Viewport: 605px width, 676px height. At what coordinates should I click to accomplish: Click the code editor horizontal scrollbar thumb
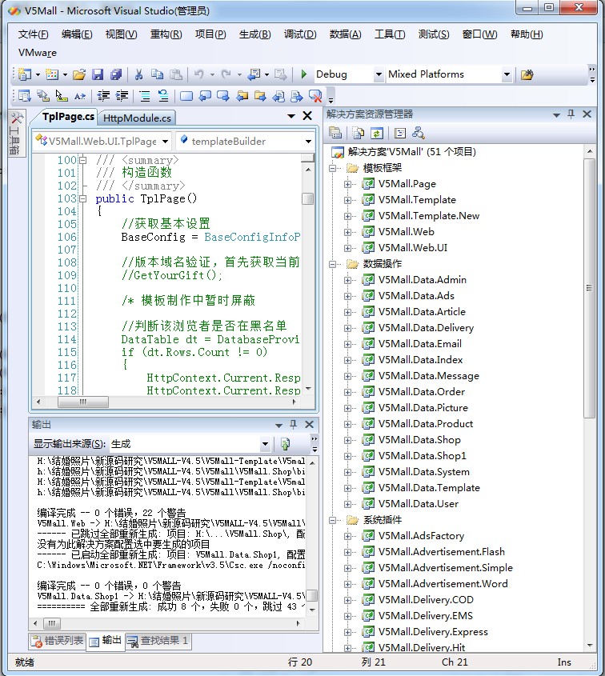pyautogui.click(x=83, y=402)
